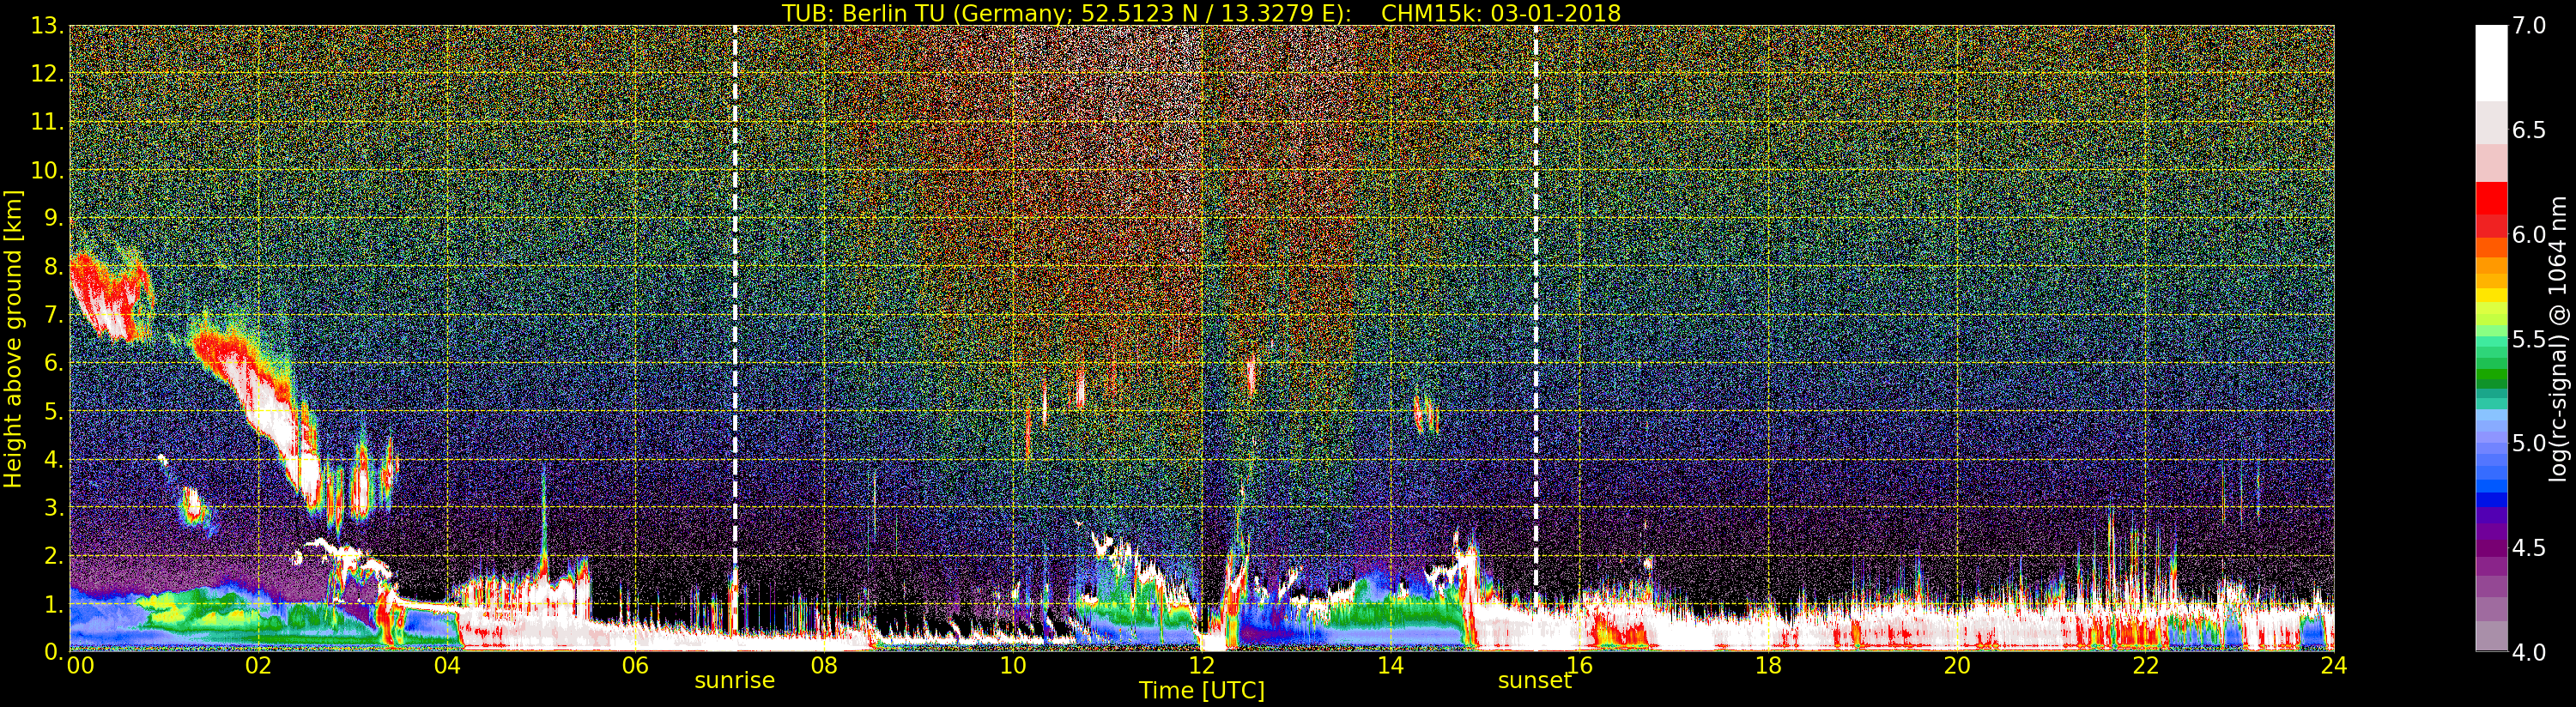Viewport: 2576px width, 707px height.
Task: Click the height axis tick label '3.'
Action: tap(54, 507)
